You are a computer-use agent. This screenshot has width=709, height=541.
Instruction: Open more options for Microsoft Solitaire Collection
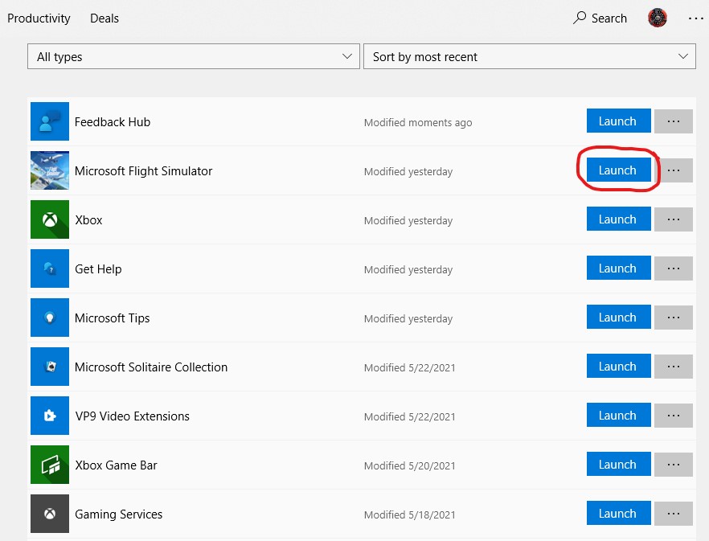[674, 367]
